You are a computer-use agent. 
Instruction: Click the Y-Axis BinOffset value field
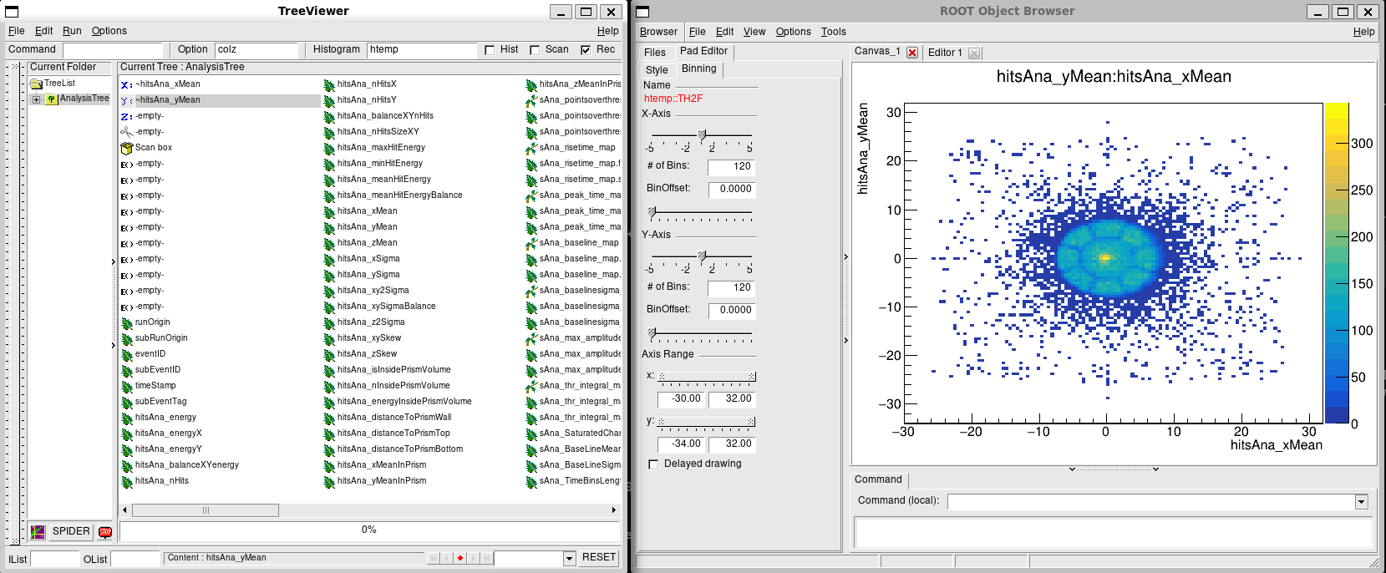pyautogui.click(x=731, y=310)
